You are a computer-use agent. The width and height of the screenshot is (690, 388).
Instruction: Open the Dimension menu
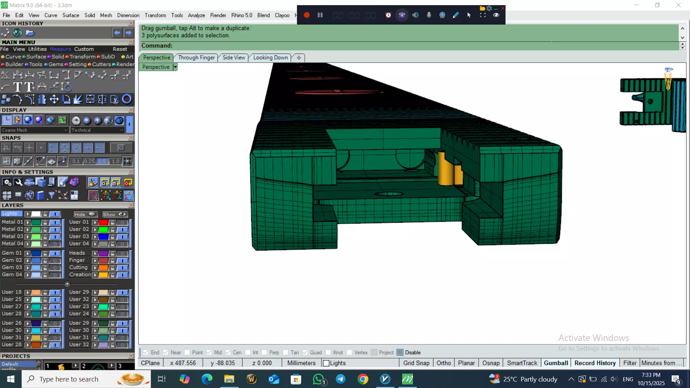coord(128,15)
